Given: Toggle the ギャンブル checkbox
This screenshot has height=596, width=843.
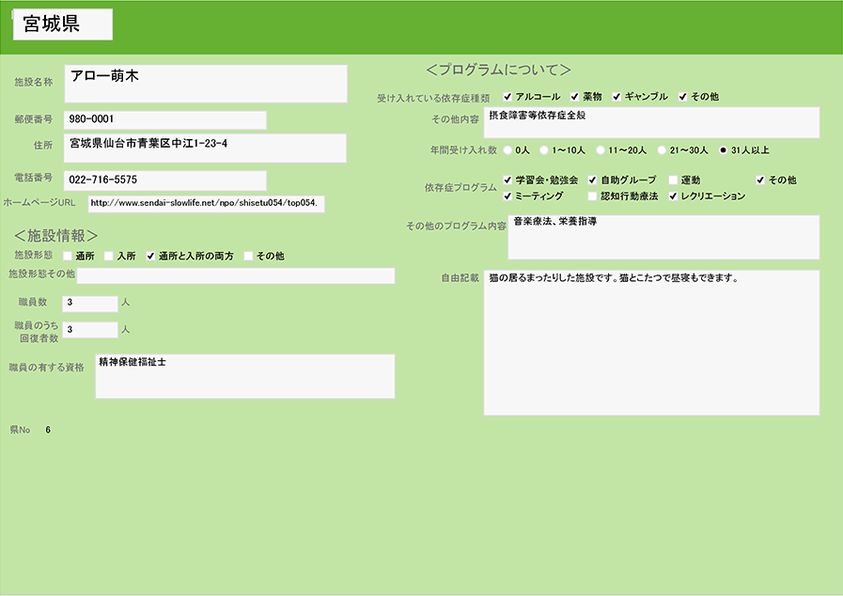Looking at the screenshot, I should pos(617,97).
